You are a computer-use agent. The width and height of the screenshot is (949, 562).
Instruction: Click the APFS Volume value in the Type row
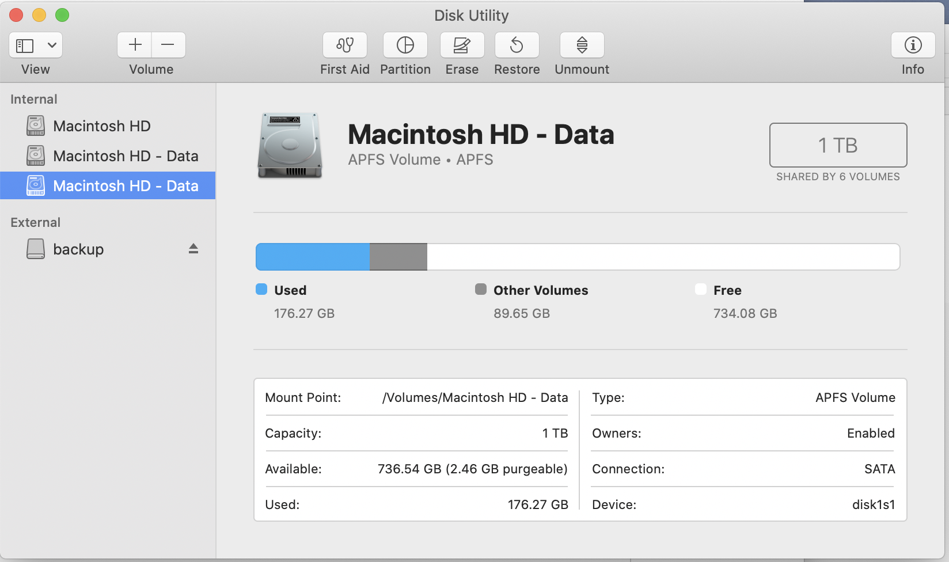click(x=855, y=398)
